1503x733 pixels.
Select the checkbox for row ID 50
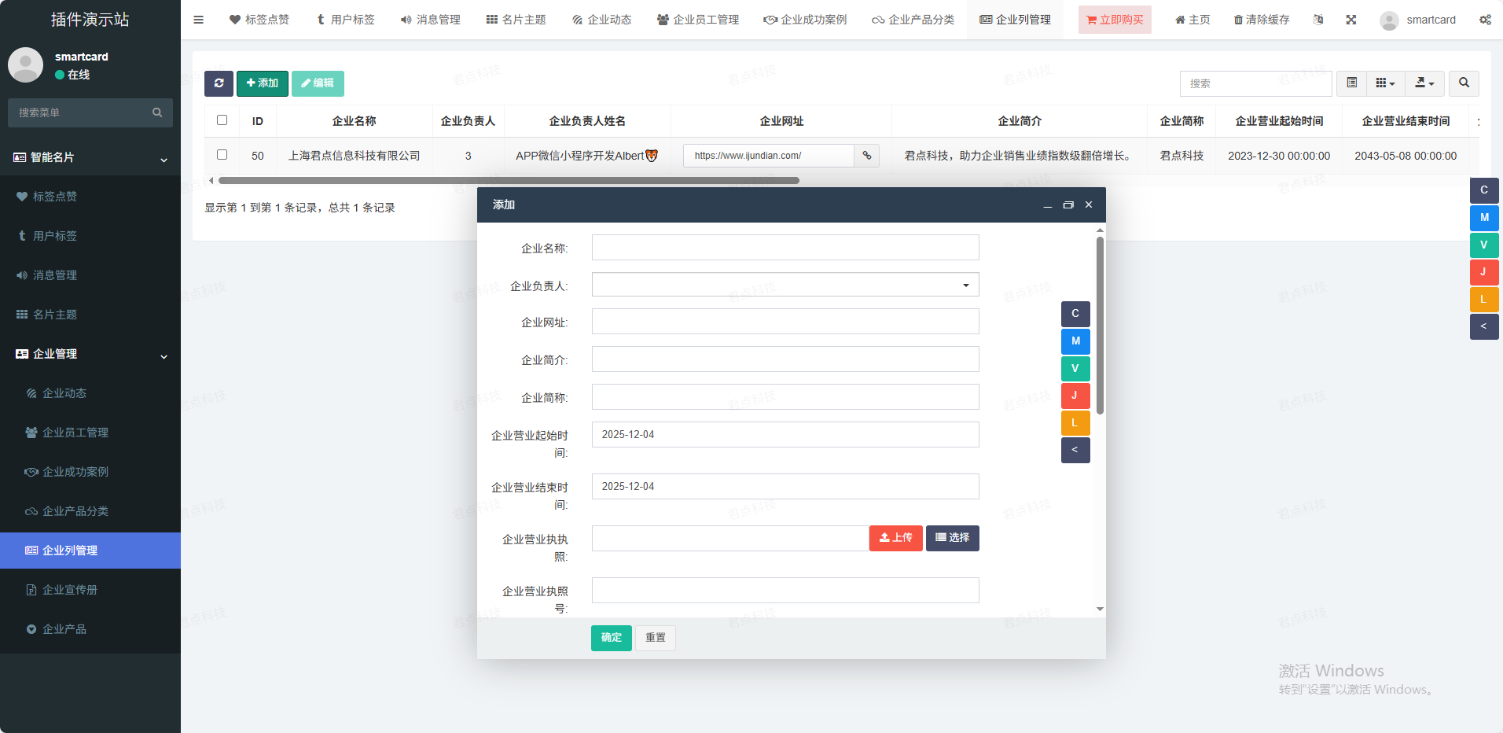[x=222, y=155]
